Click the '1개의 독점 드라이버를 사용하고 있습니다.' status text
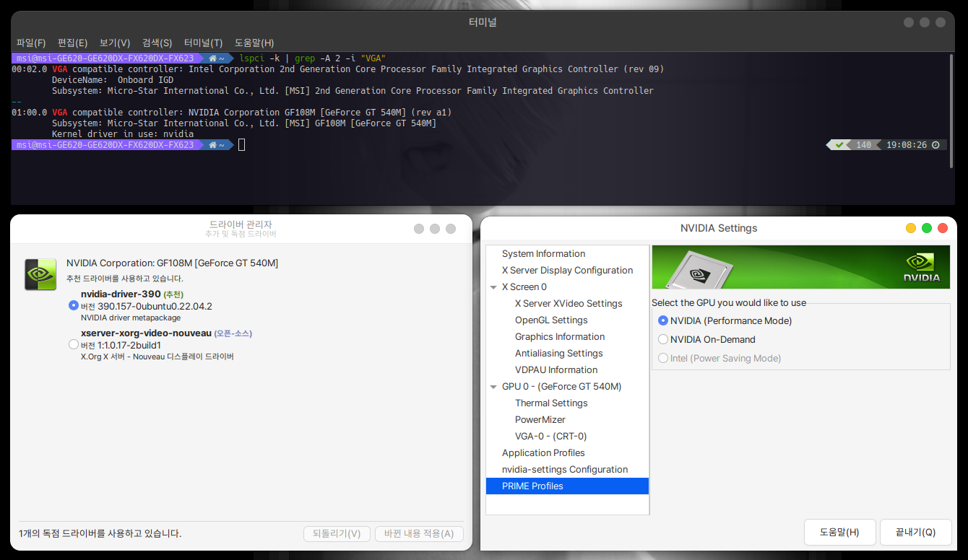Viewport: 968px width, 560px height. coord(100,534)
